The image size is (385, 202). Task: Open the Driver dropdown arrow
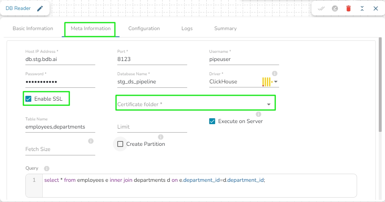click(276, 82)
